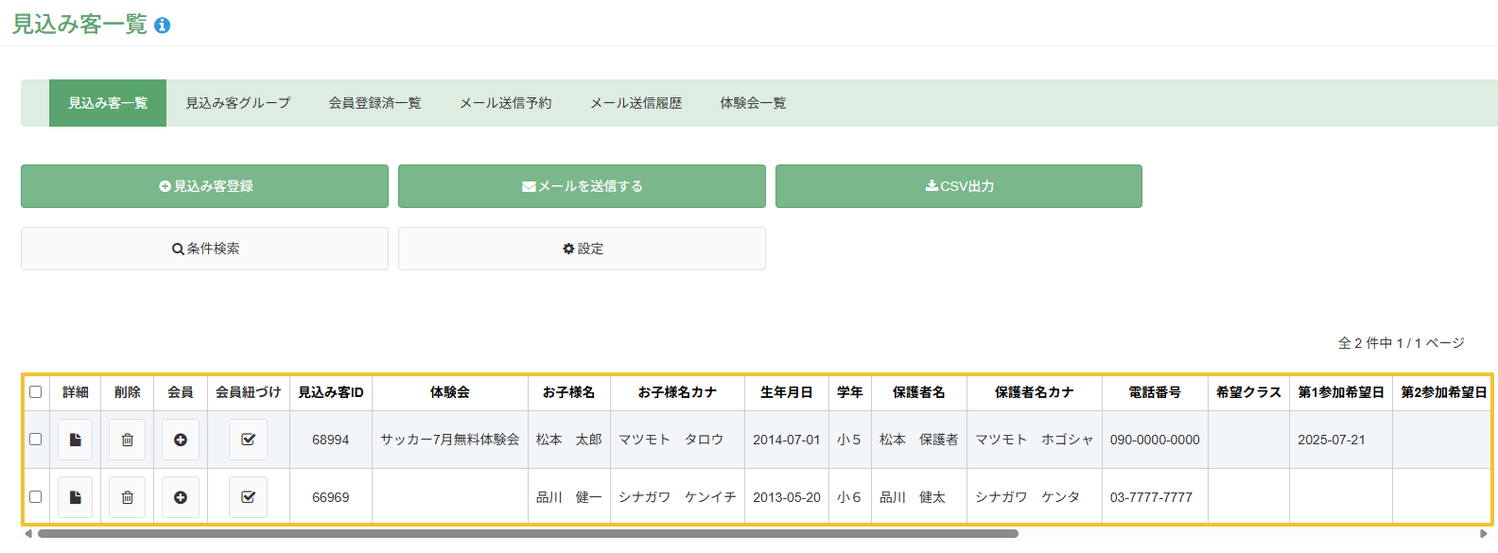Image resolution: width=1498 pixels, height=553 pixels.
Task: Click the horizontal scrollbar under the table
Action: pos(528,533)
